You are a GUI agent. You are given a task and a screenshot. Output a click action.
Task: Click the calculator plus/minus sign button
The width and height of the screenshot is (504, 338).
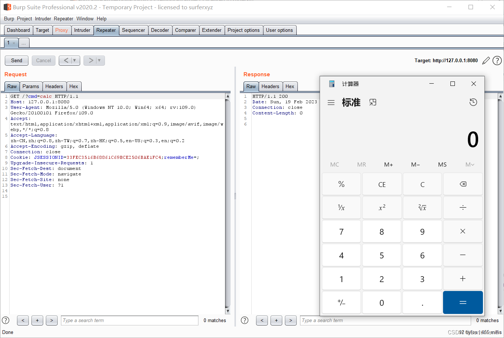(x=341, y=302)
